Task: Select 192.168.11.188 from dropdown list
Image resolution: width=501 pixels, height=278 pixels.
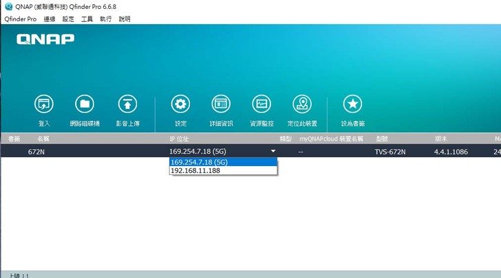Action: [223, 170]
